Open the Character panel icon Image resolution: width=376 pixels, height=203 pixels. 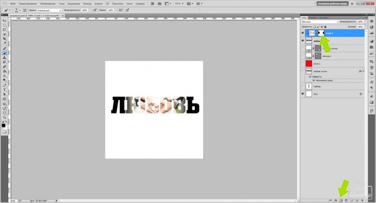(372, 82)
